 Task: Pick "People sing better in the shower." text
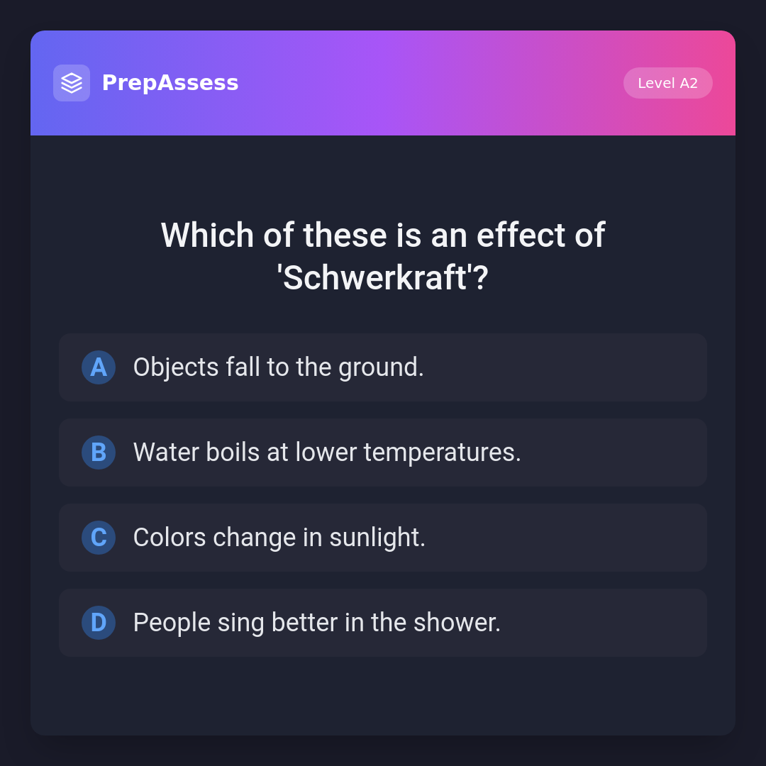[x=316, y=623]
